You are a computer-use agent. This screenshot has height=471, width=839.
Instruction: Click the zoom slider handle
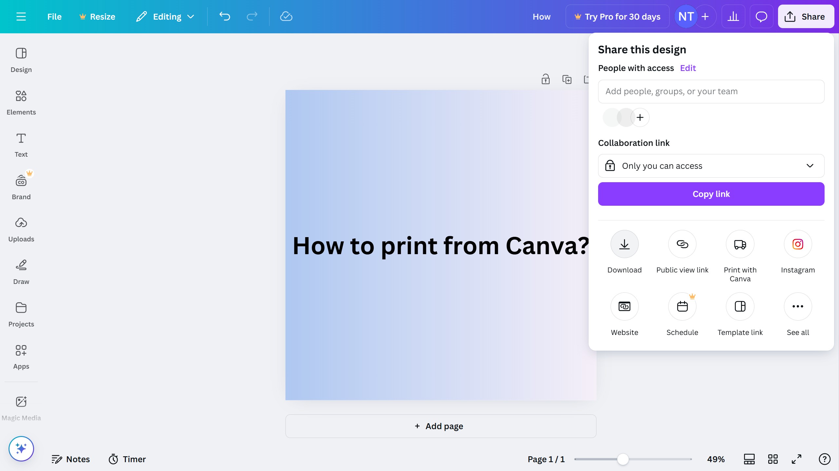[623, 459]
